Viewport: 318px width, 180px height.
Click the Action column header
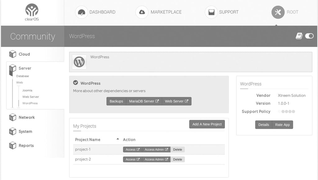(x=129, y=140)
